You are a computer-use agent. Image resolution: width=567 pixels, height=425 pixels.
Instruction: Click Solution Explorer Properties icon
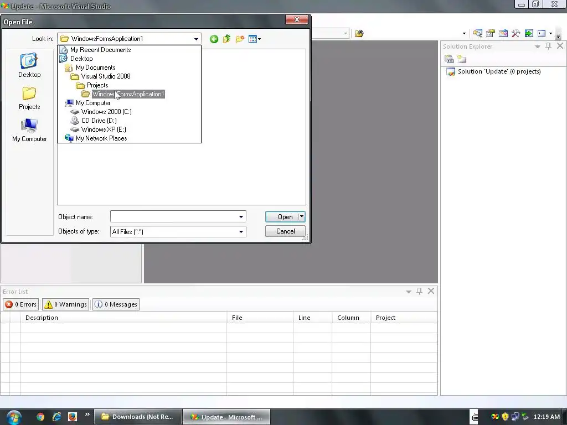pyautogui.click(x=449, y=59)
